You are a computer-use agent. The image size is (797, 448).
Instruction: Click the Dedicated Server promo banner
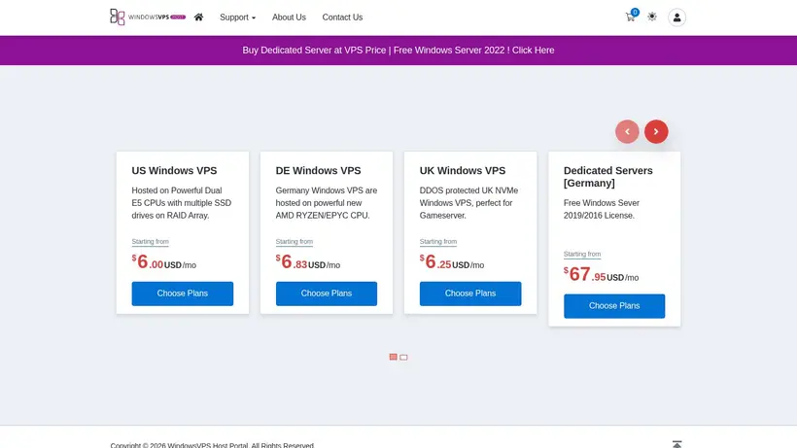pyautogui.click(x=398, y=51)
